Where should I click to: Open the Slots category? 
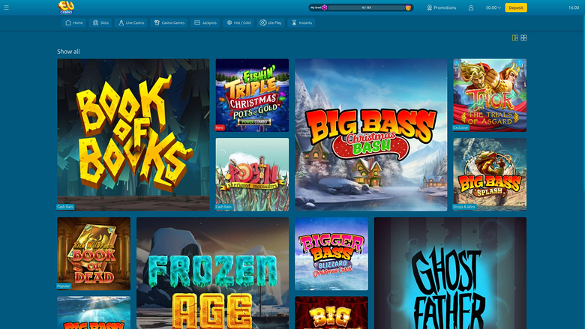[x=100, y=22]
